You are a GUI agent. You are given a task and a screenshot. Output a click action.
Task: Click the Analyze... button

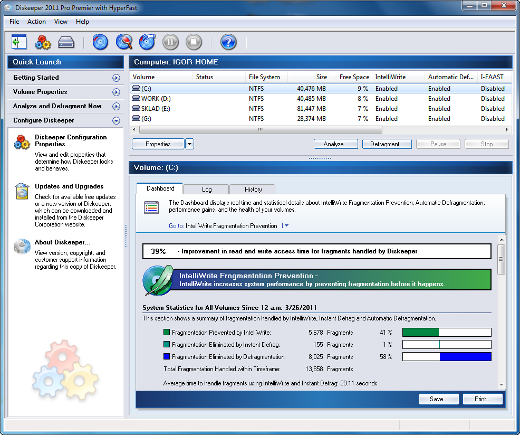pos(335,144)
